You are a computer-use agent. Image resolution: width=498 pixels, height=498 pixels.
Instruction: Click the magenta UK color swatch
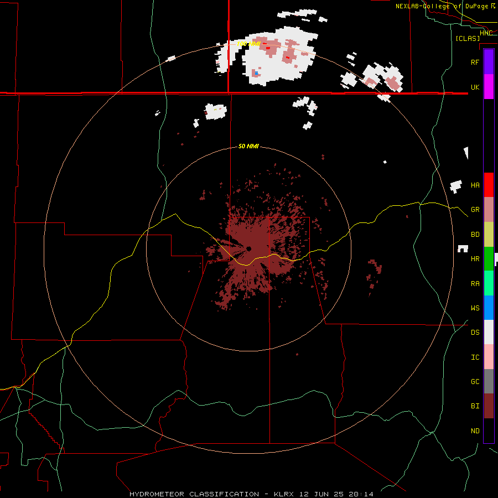coord(489,87)
